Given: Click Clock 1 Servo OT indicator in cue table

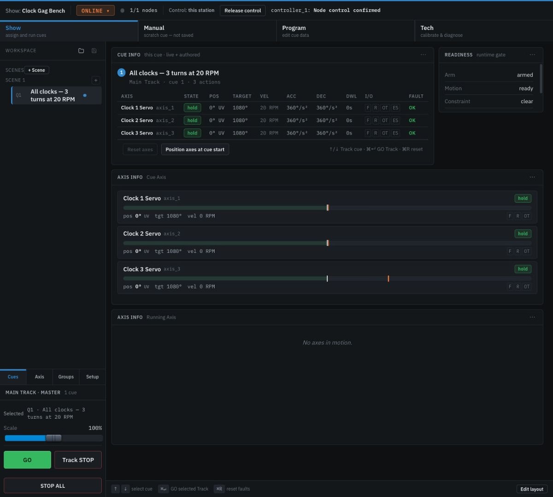Looking at the screenshot, I should [x=385, y=108].
